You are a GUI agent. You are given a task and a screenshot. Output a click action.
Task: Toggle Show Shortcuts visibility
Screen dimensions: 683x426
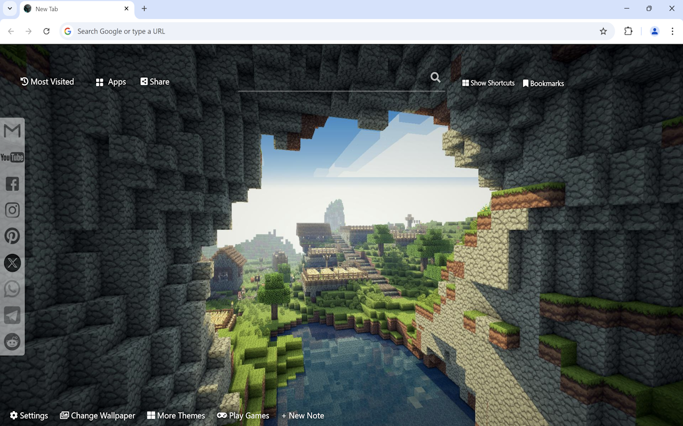pyautogui.click(x=488, y=83)
